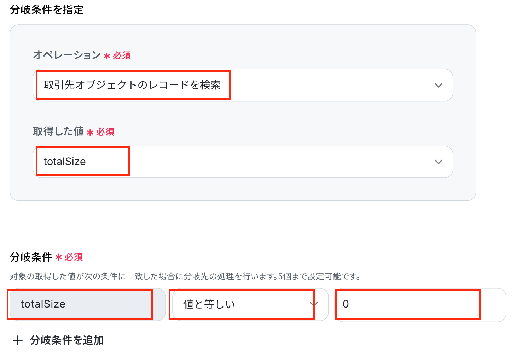Image resolution: width=529 pixels, height=357 pixels.
Task: Click the red asterisk beside オペレーション
Action: 107,56
